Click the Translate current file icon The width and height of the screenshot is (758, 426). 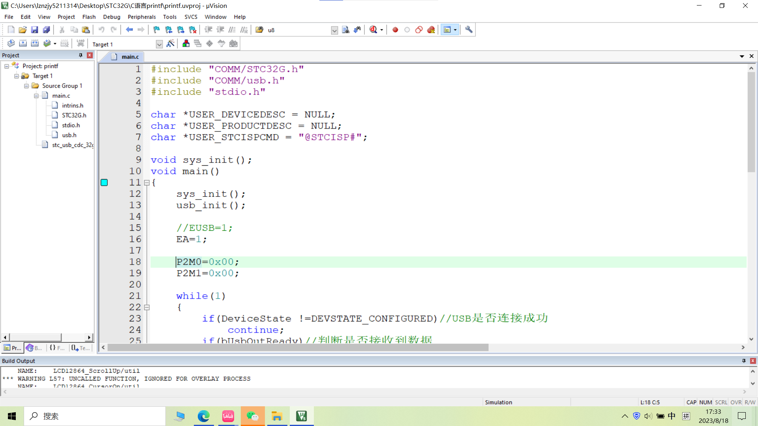[x=11, y=43]
